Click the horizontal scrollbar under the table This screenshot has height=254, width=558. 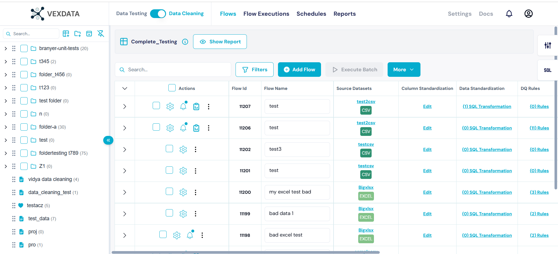coord(245,252)
